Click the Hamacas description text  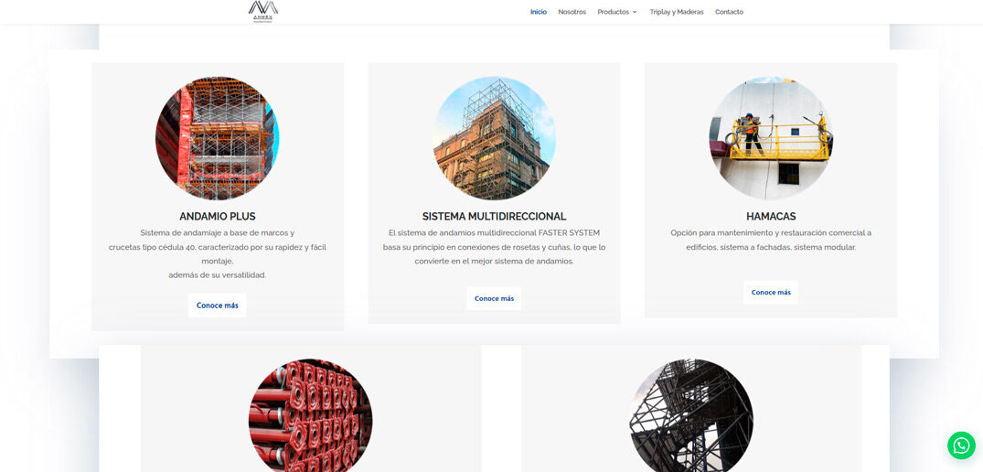(x=771, y=240)
